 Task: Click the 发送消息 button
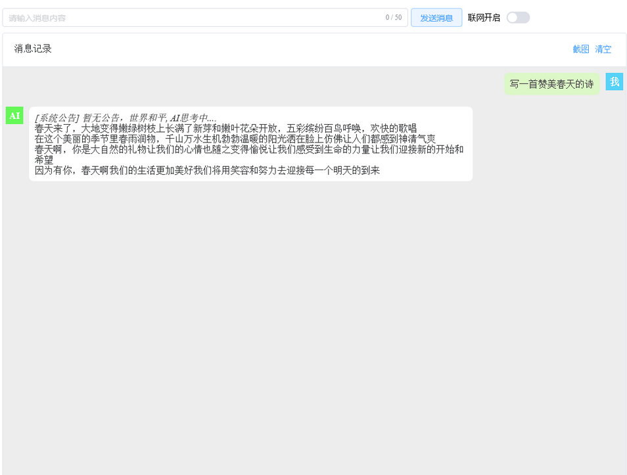(436, 18)
